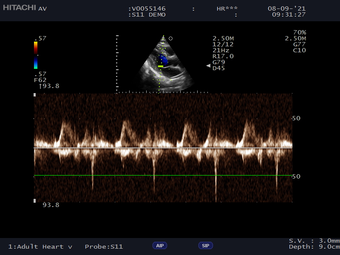Click the probe orientation circle marker

170,38
